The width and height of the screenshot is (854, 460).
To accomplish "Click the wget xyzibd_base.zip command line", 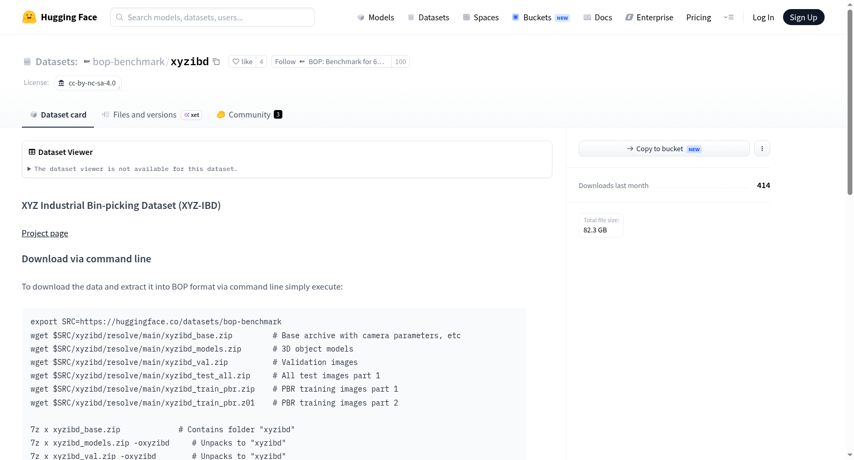I will (246, 336).
